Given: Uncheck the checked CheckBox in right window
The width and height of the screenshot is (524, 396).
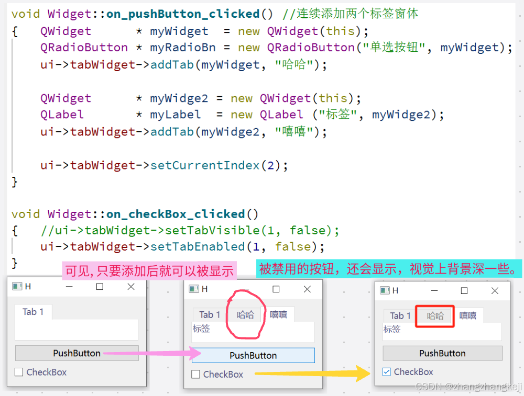Looking at the screenshot, I should tap(387, 371).
